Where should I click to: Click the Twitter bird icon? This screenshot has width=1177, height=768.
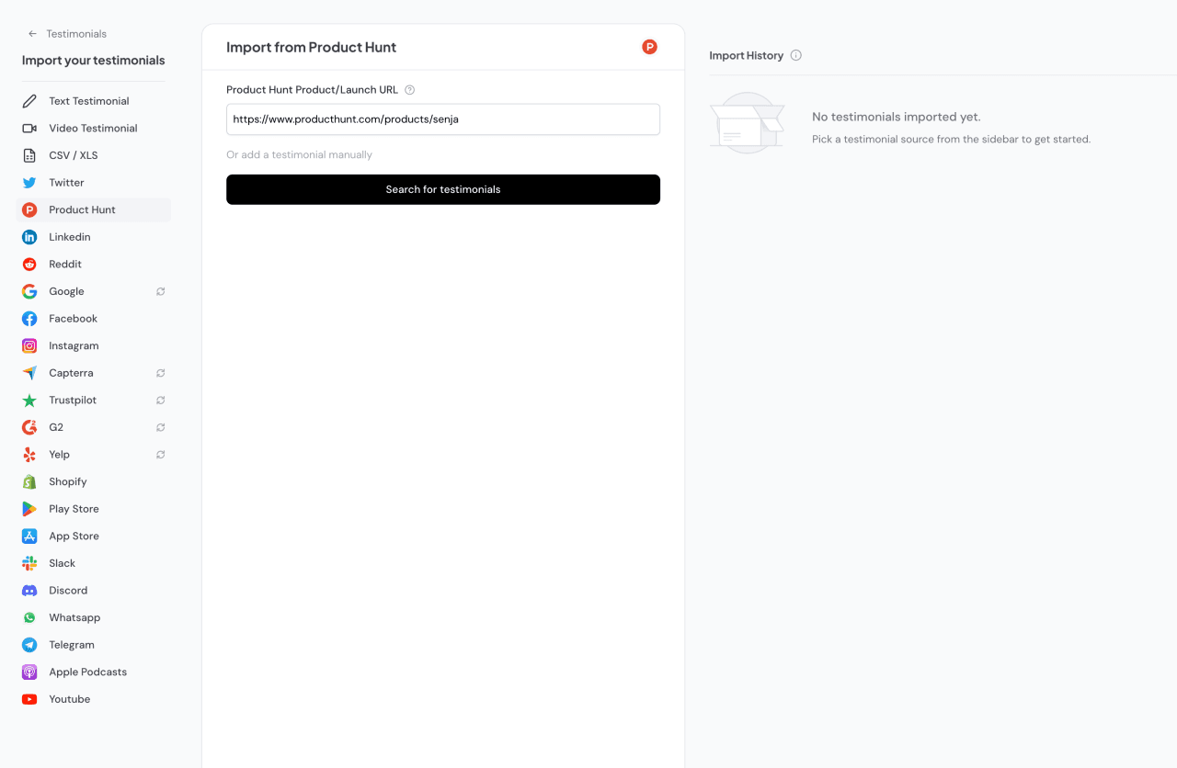pyautogui.click(x=29, y=183)
